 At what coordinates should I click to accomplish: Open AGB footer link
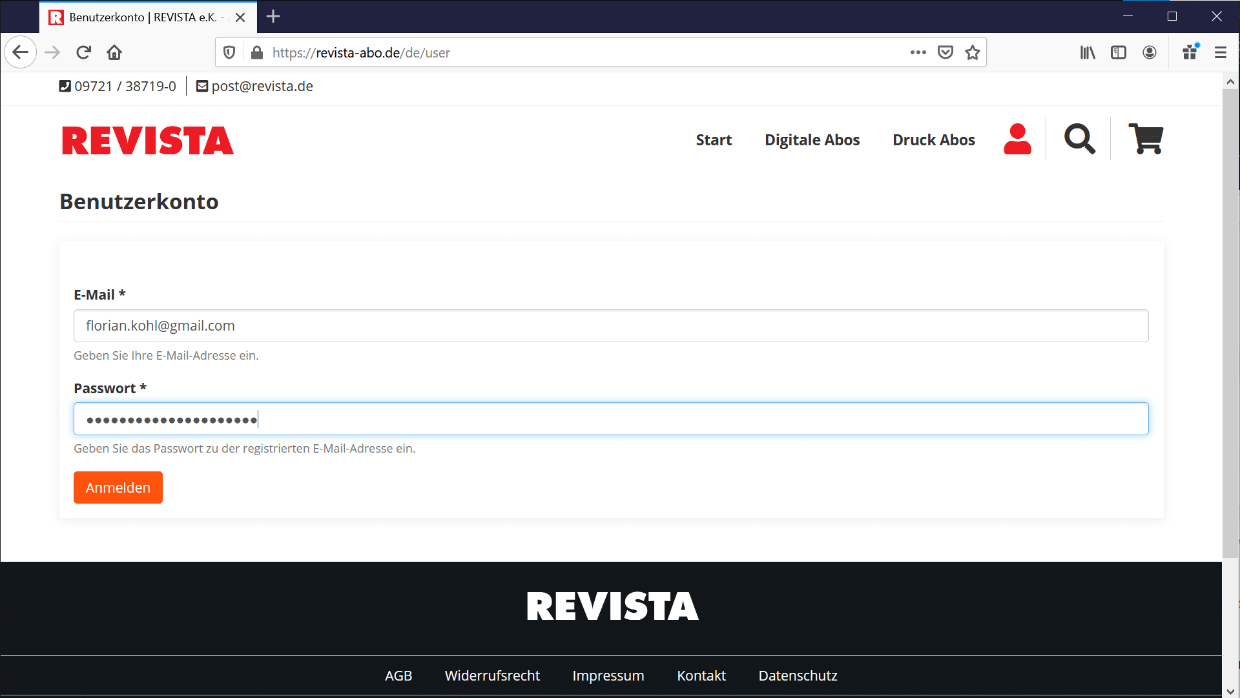click(398, 675)
